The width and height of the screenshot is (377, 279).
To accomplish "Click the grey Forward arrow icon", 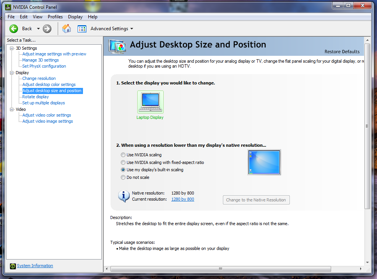I will pyautogui.click(x=47, y=29).
